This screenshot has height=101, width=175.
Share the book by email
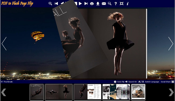104,4
